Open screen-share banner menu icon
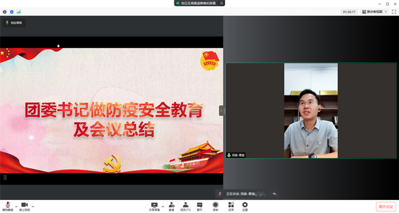 [221, 3]
